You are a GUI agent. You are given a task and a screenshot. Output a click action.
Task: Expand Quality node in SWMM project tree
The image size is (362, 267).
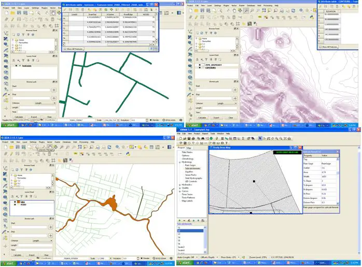pos(180,188)
